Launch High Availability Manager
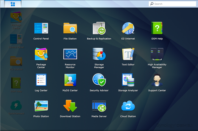198x131 pixels. pos(157,54)
